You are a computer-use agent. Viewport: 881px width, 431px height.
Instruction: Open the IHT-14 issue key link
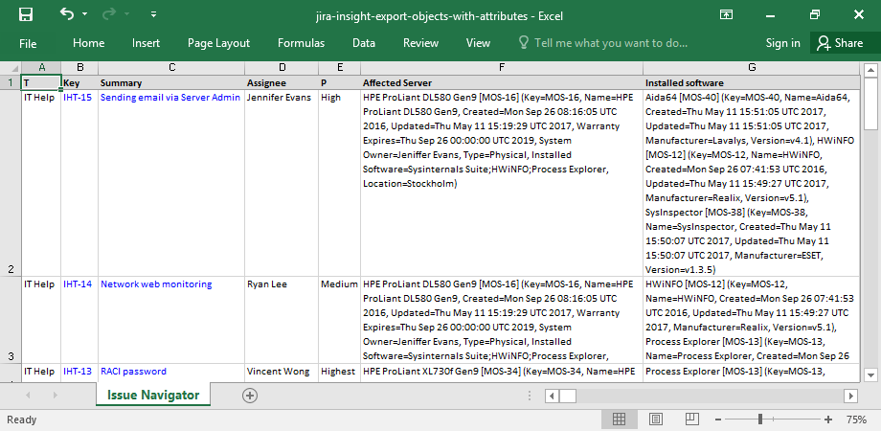78,284
